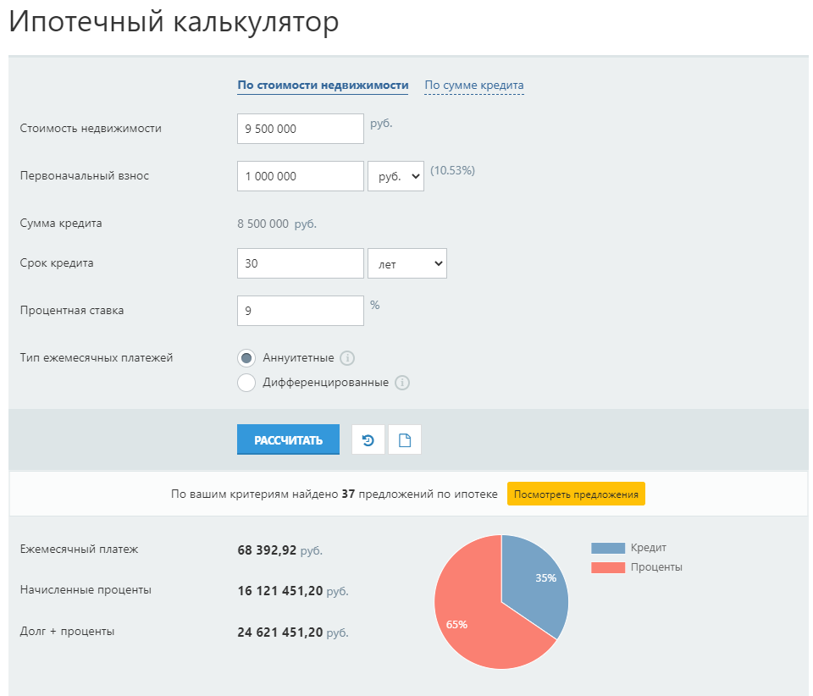This screenshot has width=813, height=696.
Task: Focus the Стоимость недвижимости input field
Action: 300,129
